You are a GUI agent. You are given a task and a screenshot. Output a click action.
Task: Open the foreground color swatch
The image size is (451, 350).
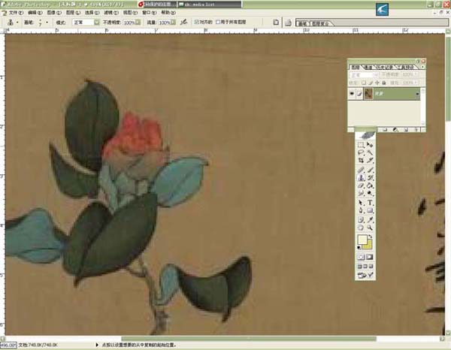(362, 240)
